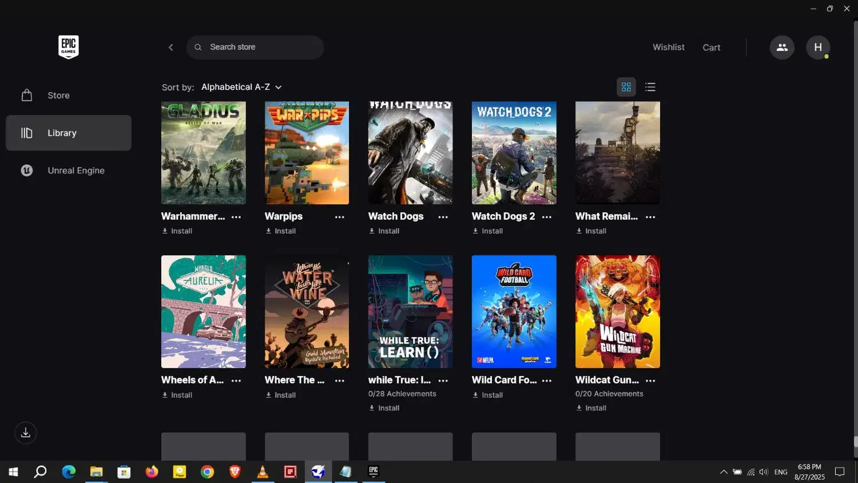Click the Epic Games logo
The width and height of the screenshot is (858, 483).
tap(68, 47)
